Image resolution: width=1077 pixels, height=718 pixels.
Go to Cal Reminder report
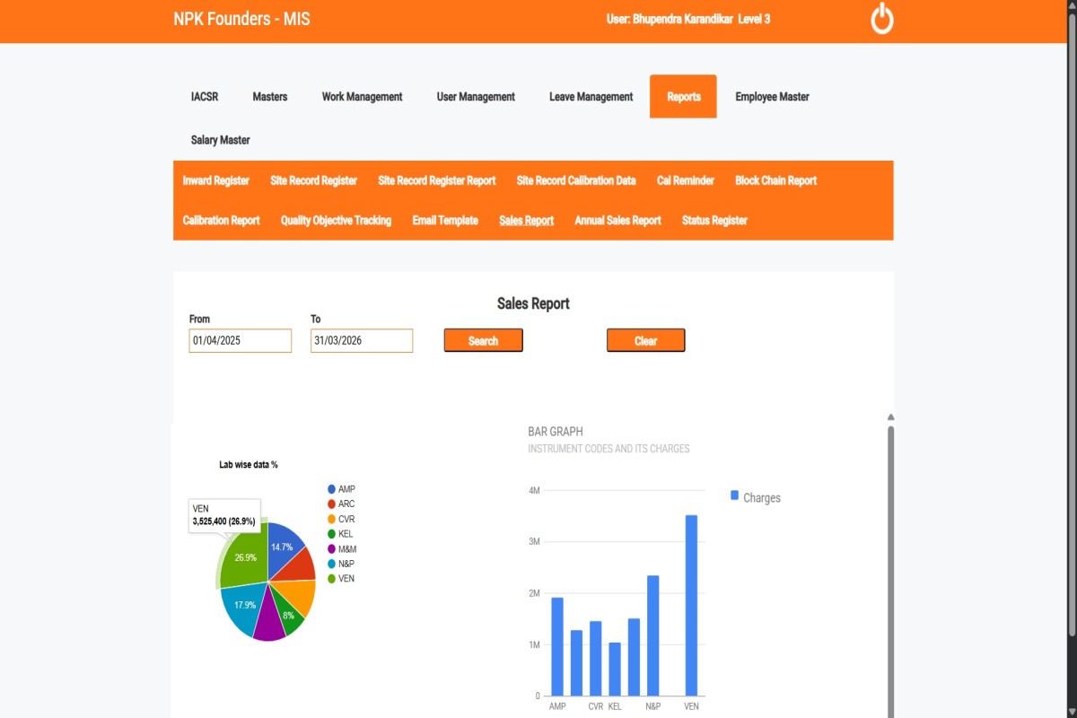click(x=685, y=180)
